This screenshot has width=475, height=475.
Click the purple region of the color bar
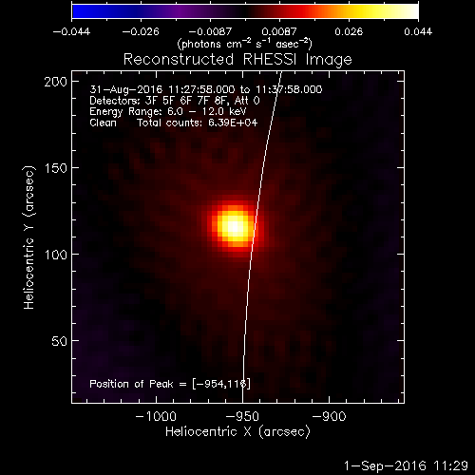point(180,11)
